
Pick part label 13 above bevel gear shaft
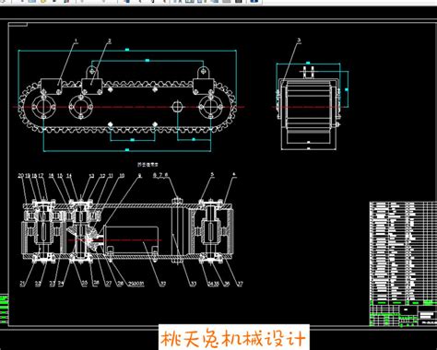(91, 176)
